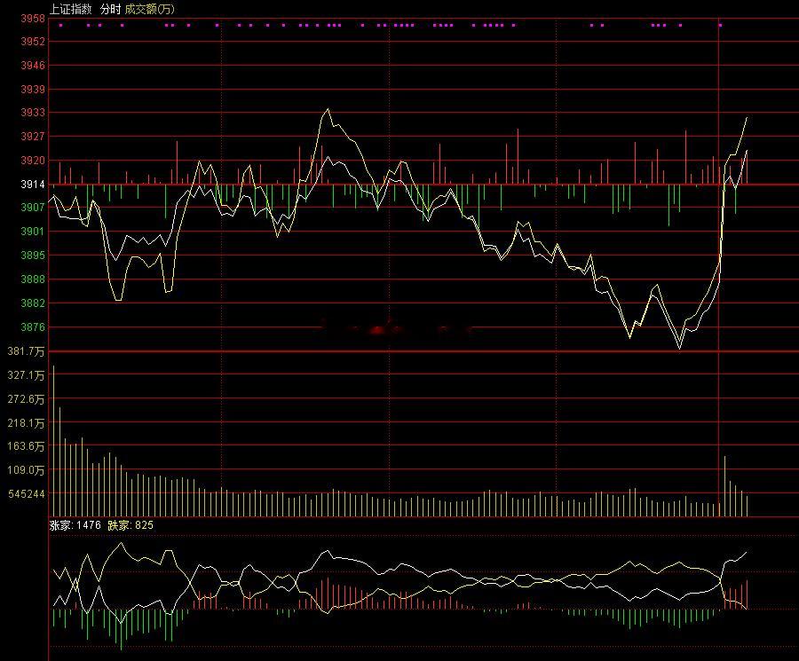This screenshot has width=799, height=661.
Task: Select the 成交额(万) turnover indicator label
Action: point(150,9)
